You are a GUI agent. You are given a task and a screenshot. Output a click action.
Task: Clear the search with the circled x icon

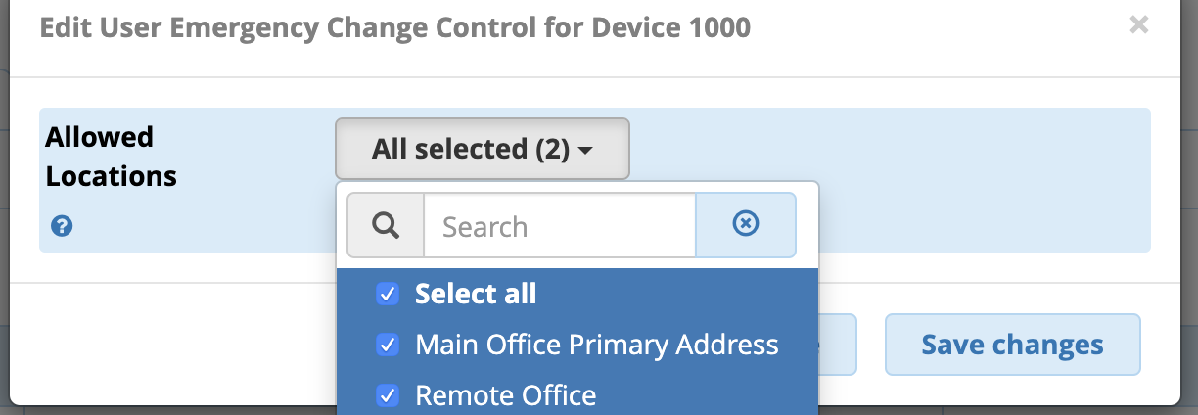[745, 225]
